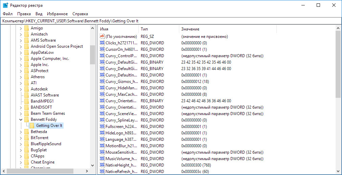Open the Избранное menu
Screen dimensions: 342x175
point(58,14)
